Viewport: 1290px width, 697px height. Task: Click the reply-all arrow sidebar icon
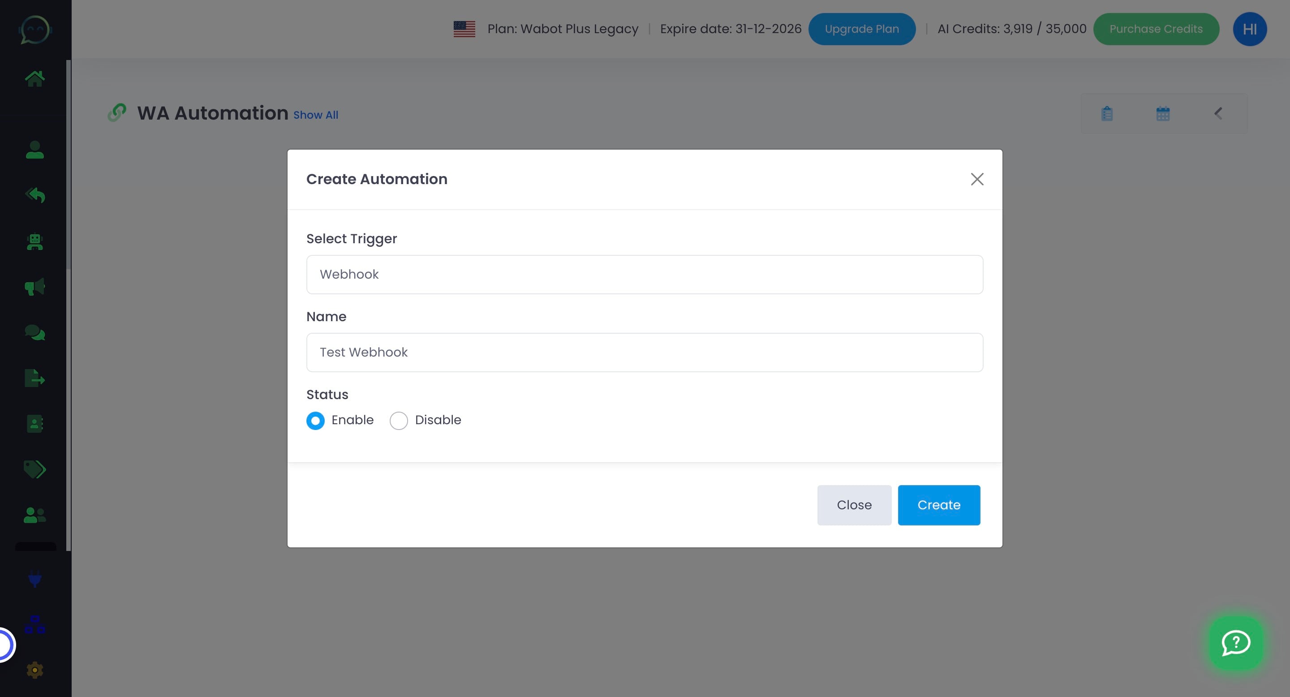pos(34,195)
